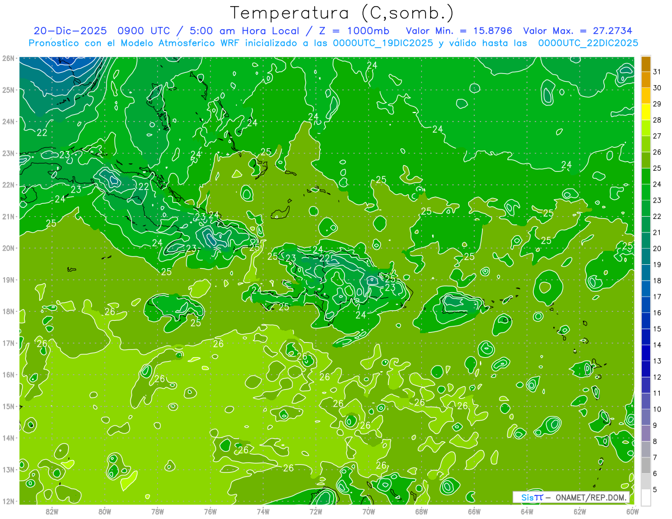
Task: Click the legend value 10
Action: 657,409
